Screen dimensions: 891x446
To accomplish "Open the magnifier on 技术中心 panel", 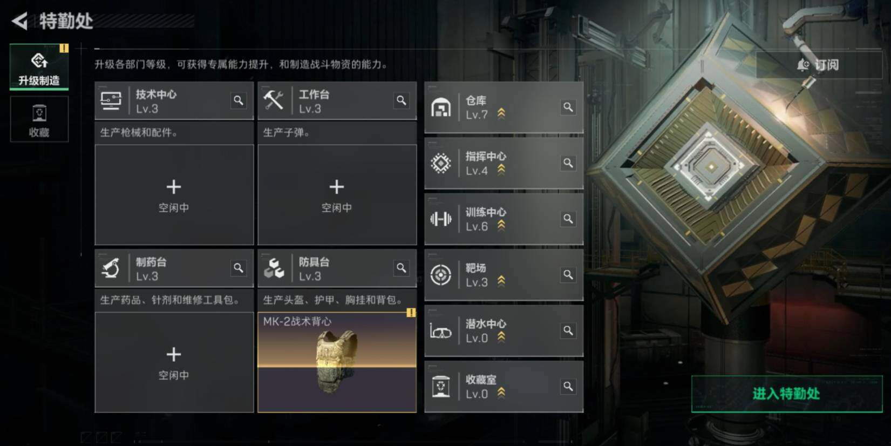I will (238, 100).
